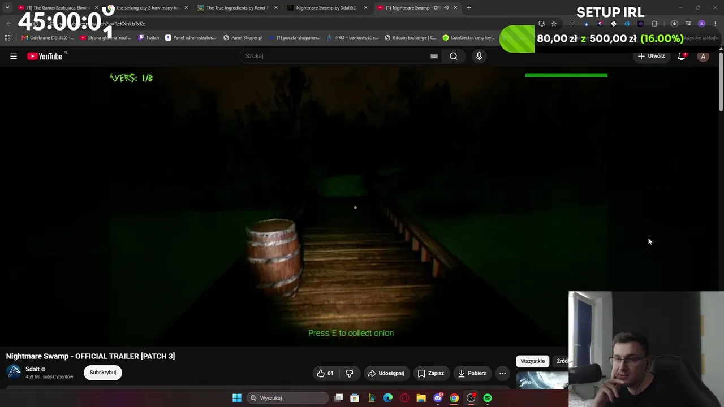Image resolution: width=724 pixels, height=407 pixels.
Task: Go to the YouTube home logo
Action: point(45,56)
